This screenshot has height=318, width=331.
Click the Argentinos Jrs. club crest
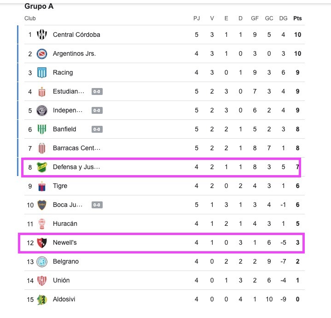coord(42,53)
